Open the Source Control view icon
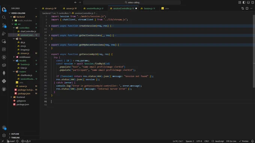This screenshot has width=255, height=143. [4, 26]
